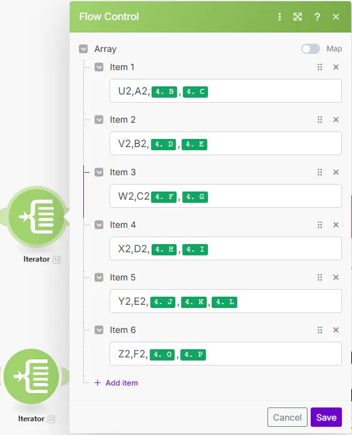Click the drag handle for Item 4
Screen dimensions: 352x435
click(x=320, y=225)
